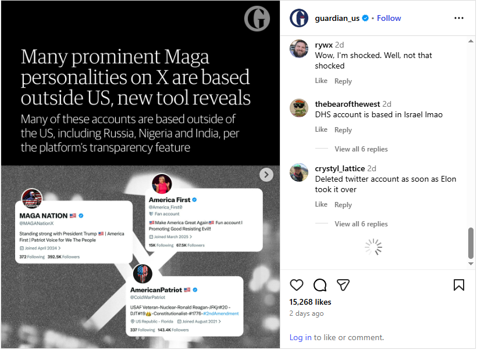
Task: Click the Log in link
Action: (300, 337)
